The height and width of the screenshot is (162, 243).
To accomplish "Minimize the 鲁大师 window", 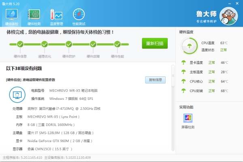I will pyautogui.click(x=230, y=4).
